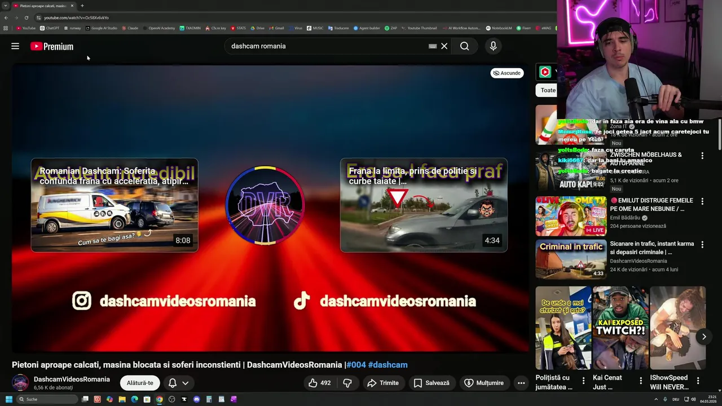Open EMILUT live stream thumbnail

571,216
